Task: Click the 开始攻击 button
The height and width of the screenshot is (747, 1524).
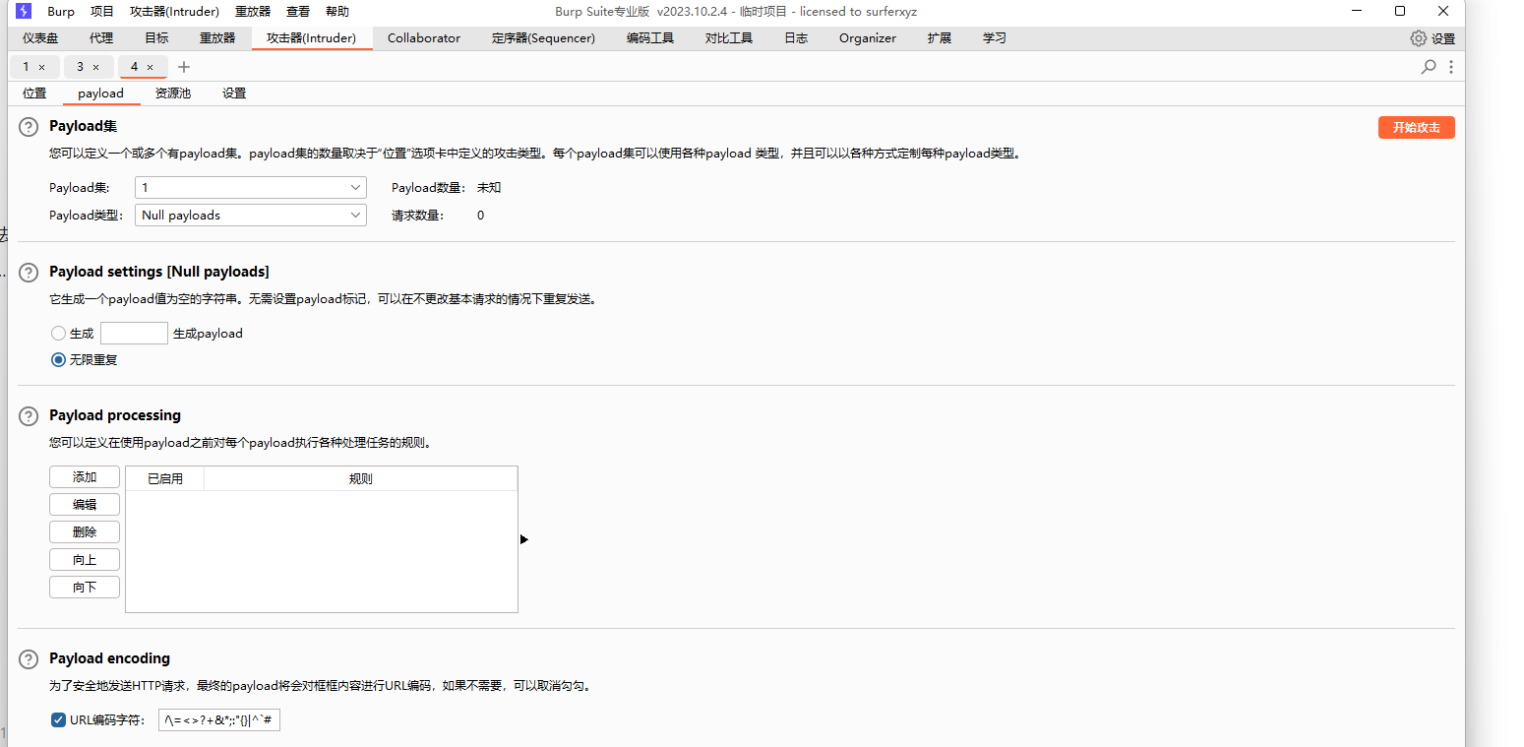Action: click(x=1416, y=128)
